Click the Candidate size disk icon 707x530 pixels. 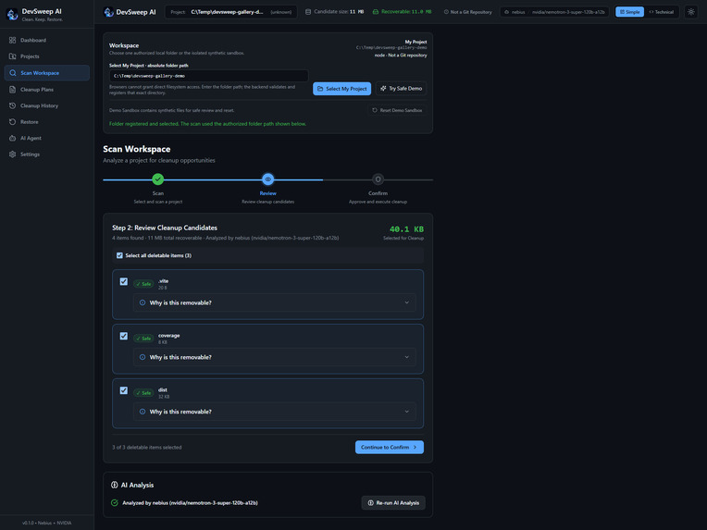pos(308,12)
